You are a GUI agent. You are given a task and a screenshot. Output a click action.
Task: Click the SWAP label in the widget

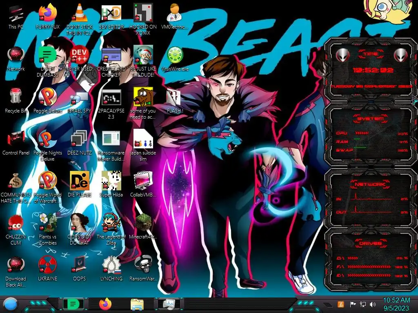345,150
